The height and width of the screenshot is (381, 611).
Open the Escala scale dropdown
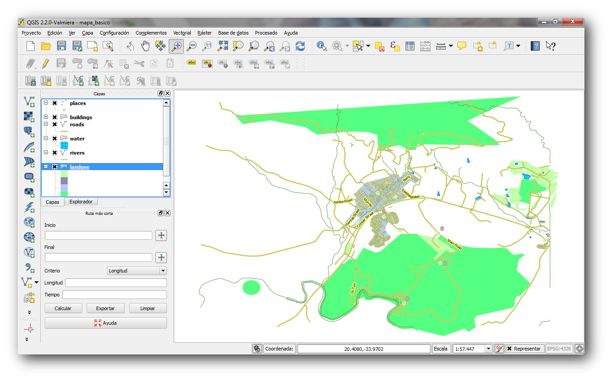(x=489, y=349)
